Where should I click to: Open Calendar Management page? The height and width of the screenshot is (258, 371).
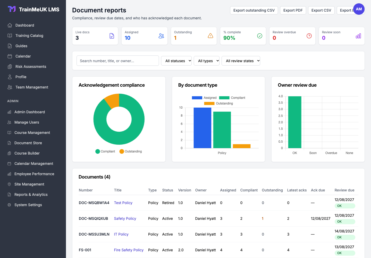[34, 164]
